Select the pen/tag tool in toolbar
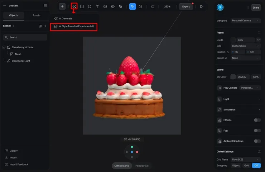This screenshot has height=172, width=265. (x=120, y=6)
